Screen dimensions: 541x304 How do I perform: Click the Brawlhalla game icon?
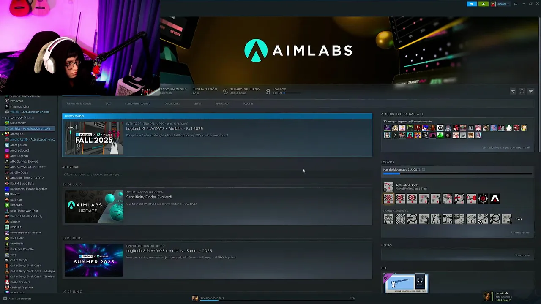point(7,244)
